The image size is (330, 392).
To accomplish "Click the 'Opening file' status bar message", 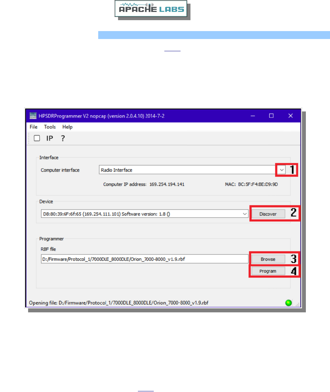I will click(119, 303).
